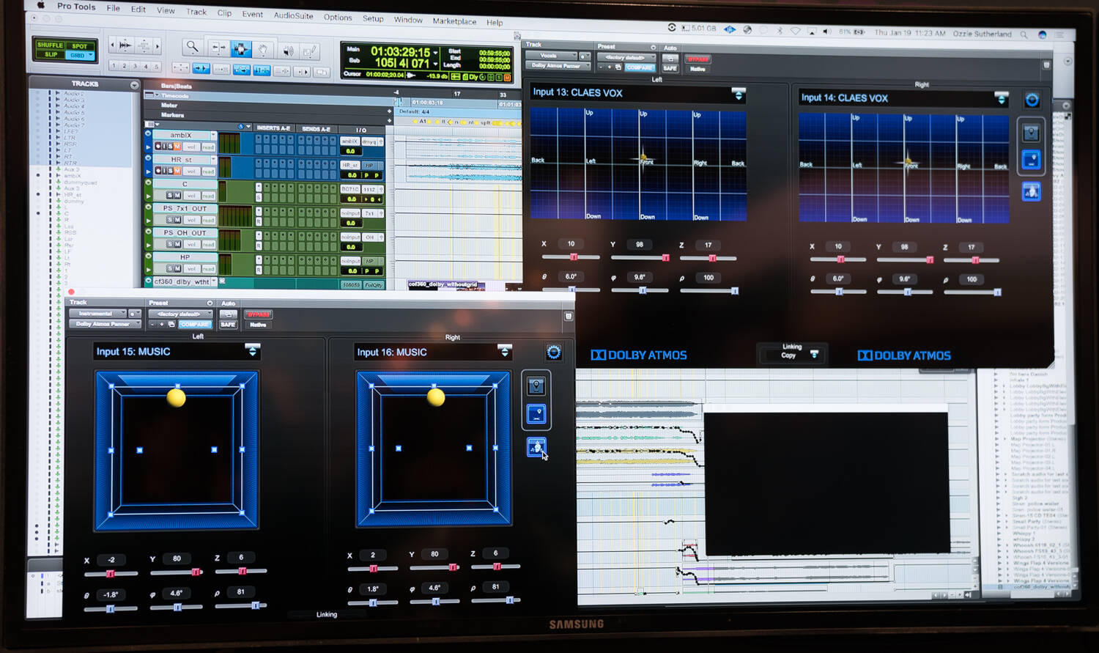Open the ambIX track name dropdown arrow
Screen dimensions: 1099x653
click(x=213, y=136)
